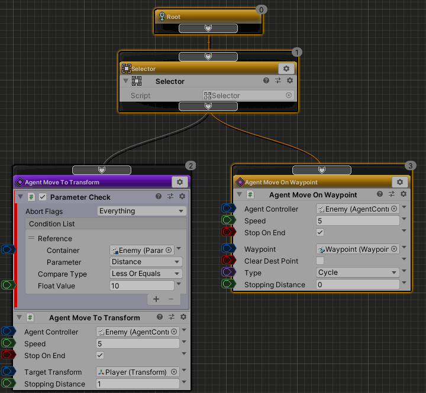This screenshot has width=426, height=393.
Task: Click gear icon on Selector node header
Action: (286, 69)
